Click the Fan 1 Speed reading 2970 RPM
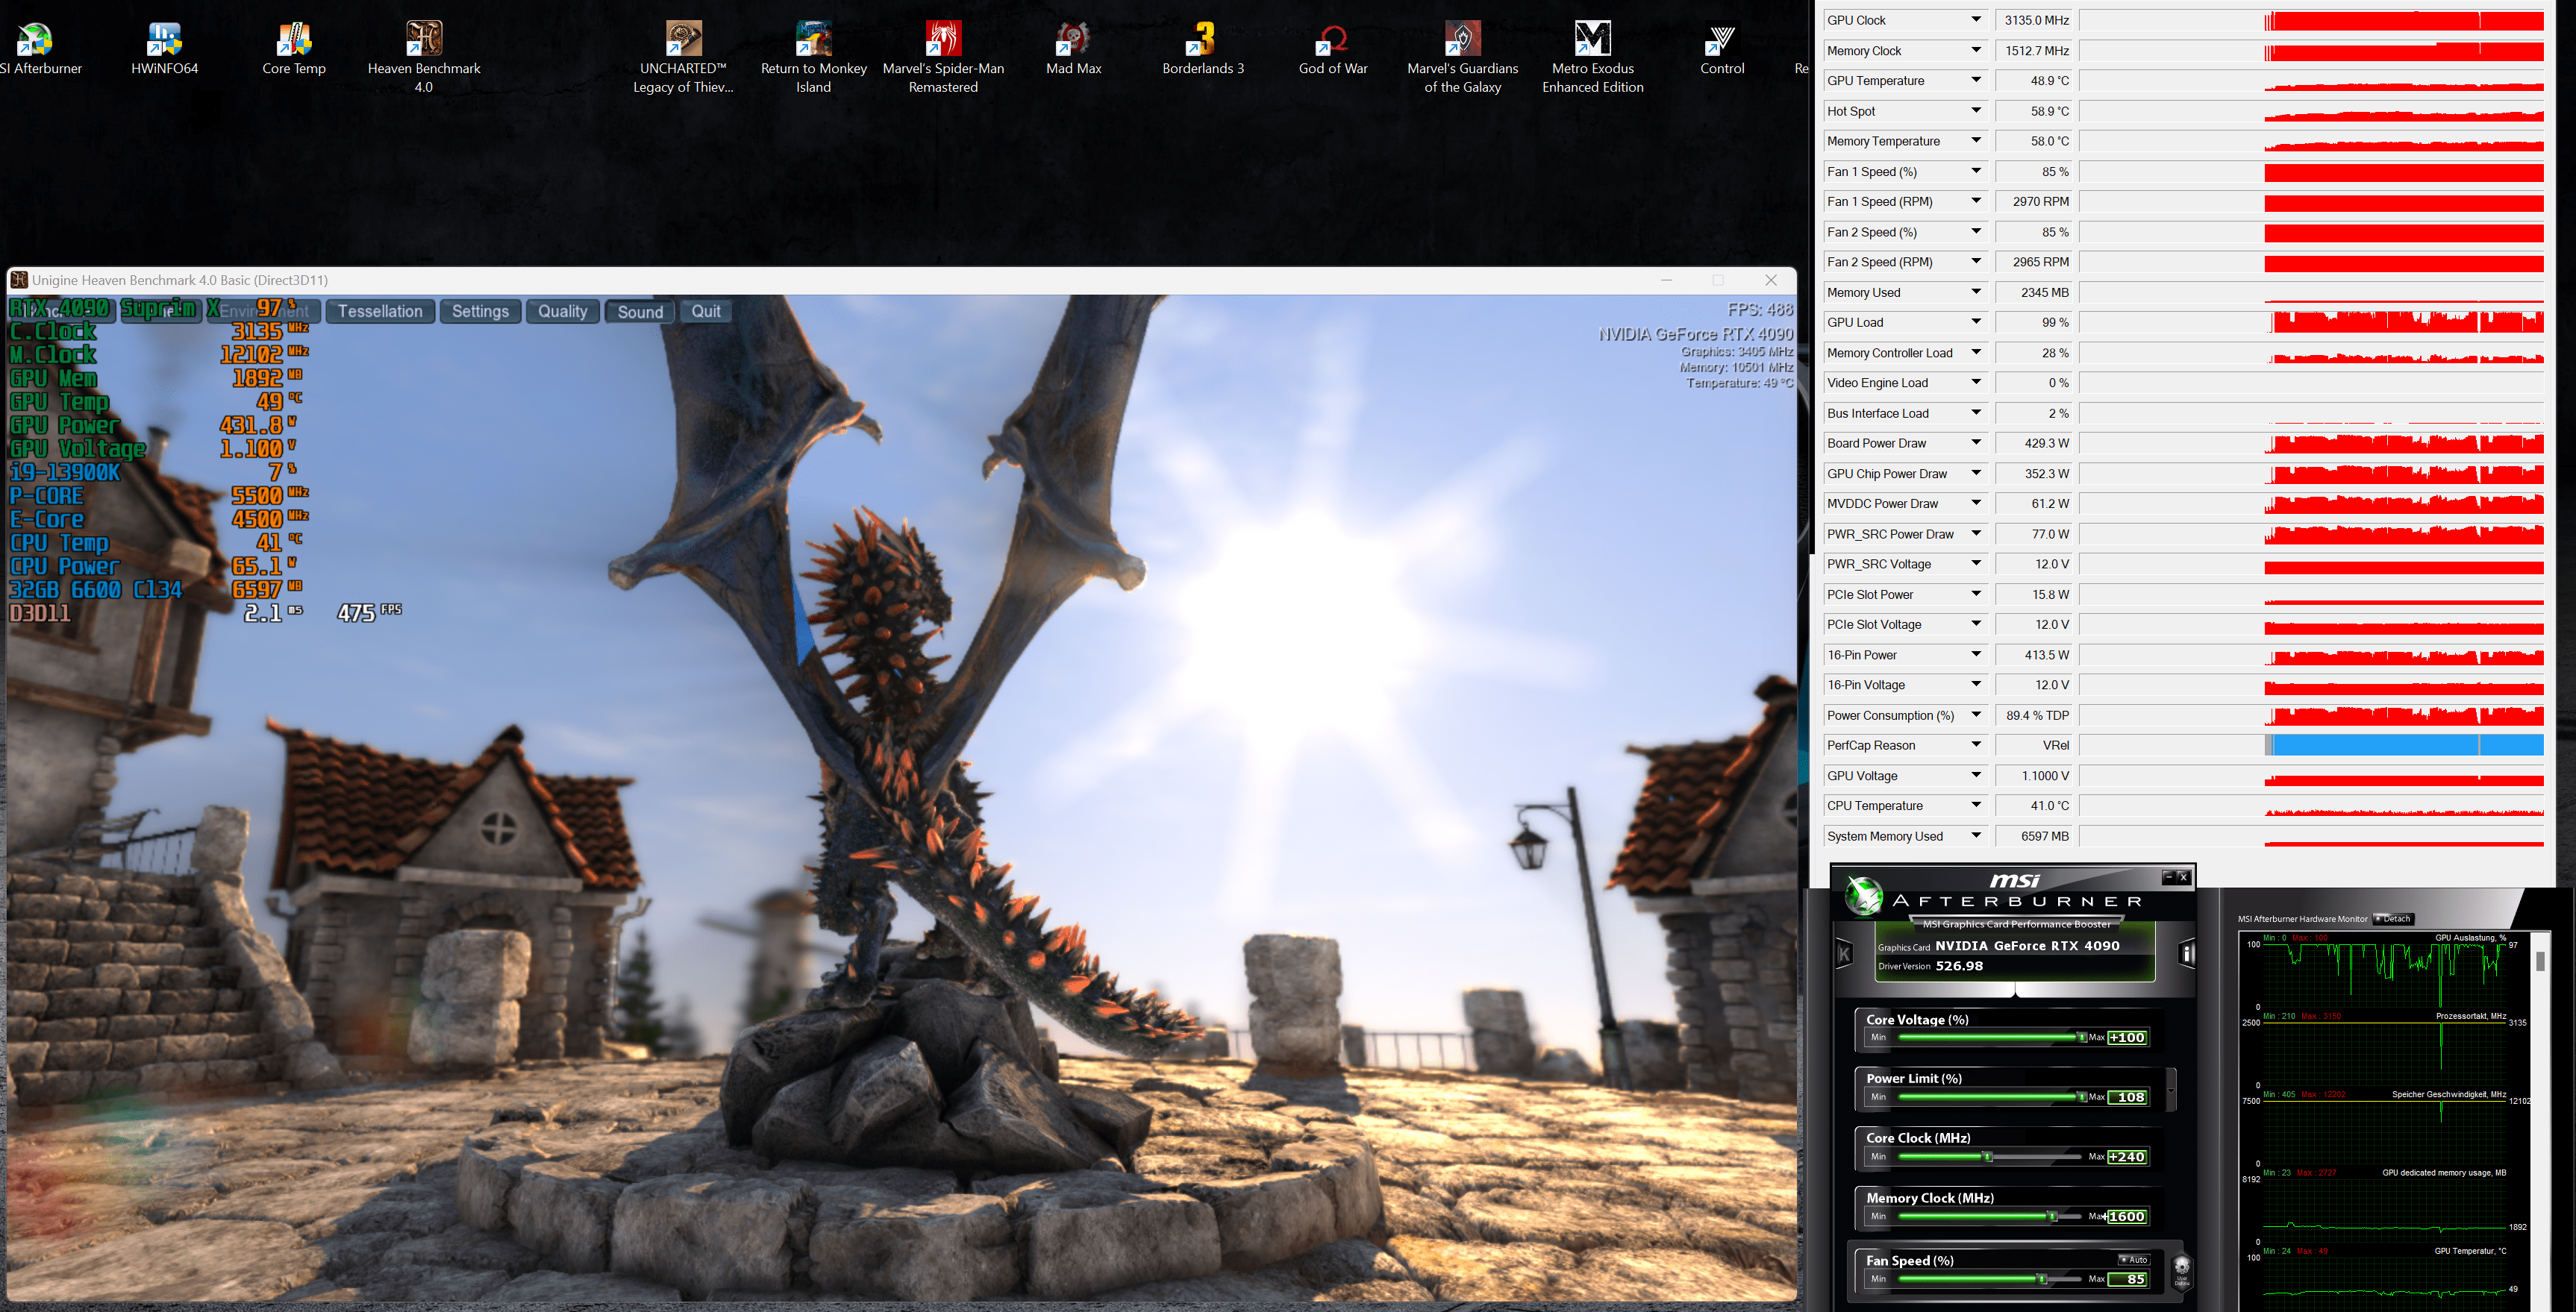2576x1312 pixels. pos(2033,202)
